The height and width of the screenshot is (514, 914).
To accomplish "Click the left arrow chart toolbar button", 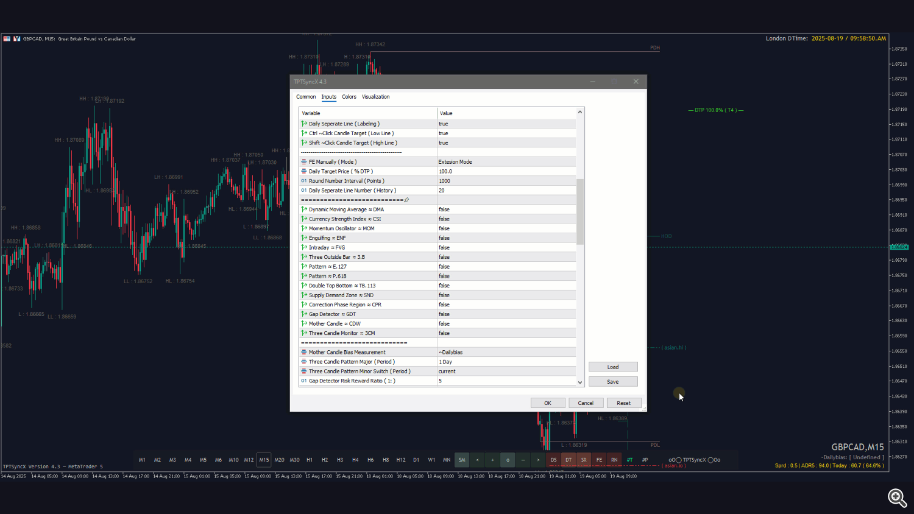I will (x=477, y=460).
